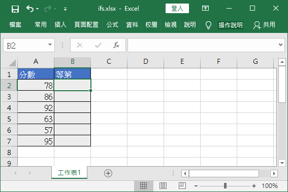Share the workbook via 共用

tap(264, 25)
